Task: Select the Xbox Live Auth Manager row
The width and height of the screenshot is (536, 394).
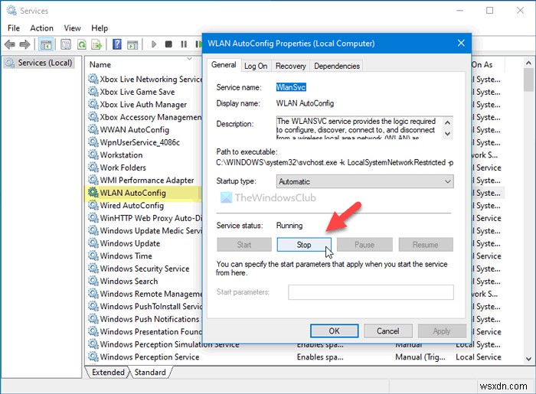Action: (x=144, y=104)
